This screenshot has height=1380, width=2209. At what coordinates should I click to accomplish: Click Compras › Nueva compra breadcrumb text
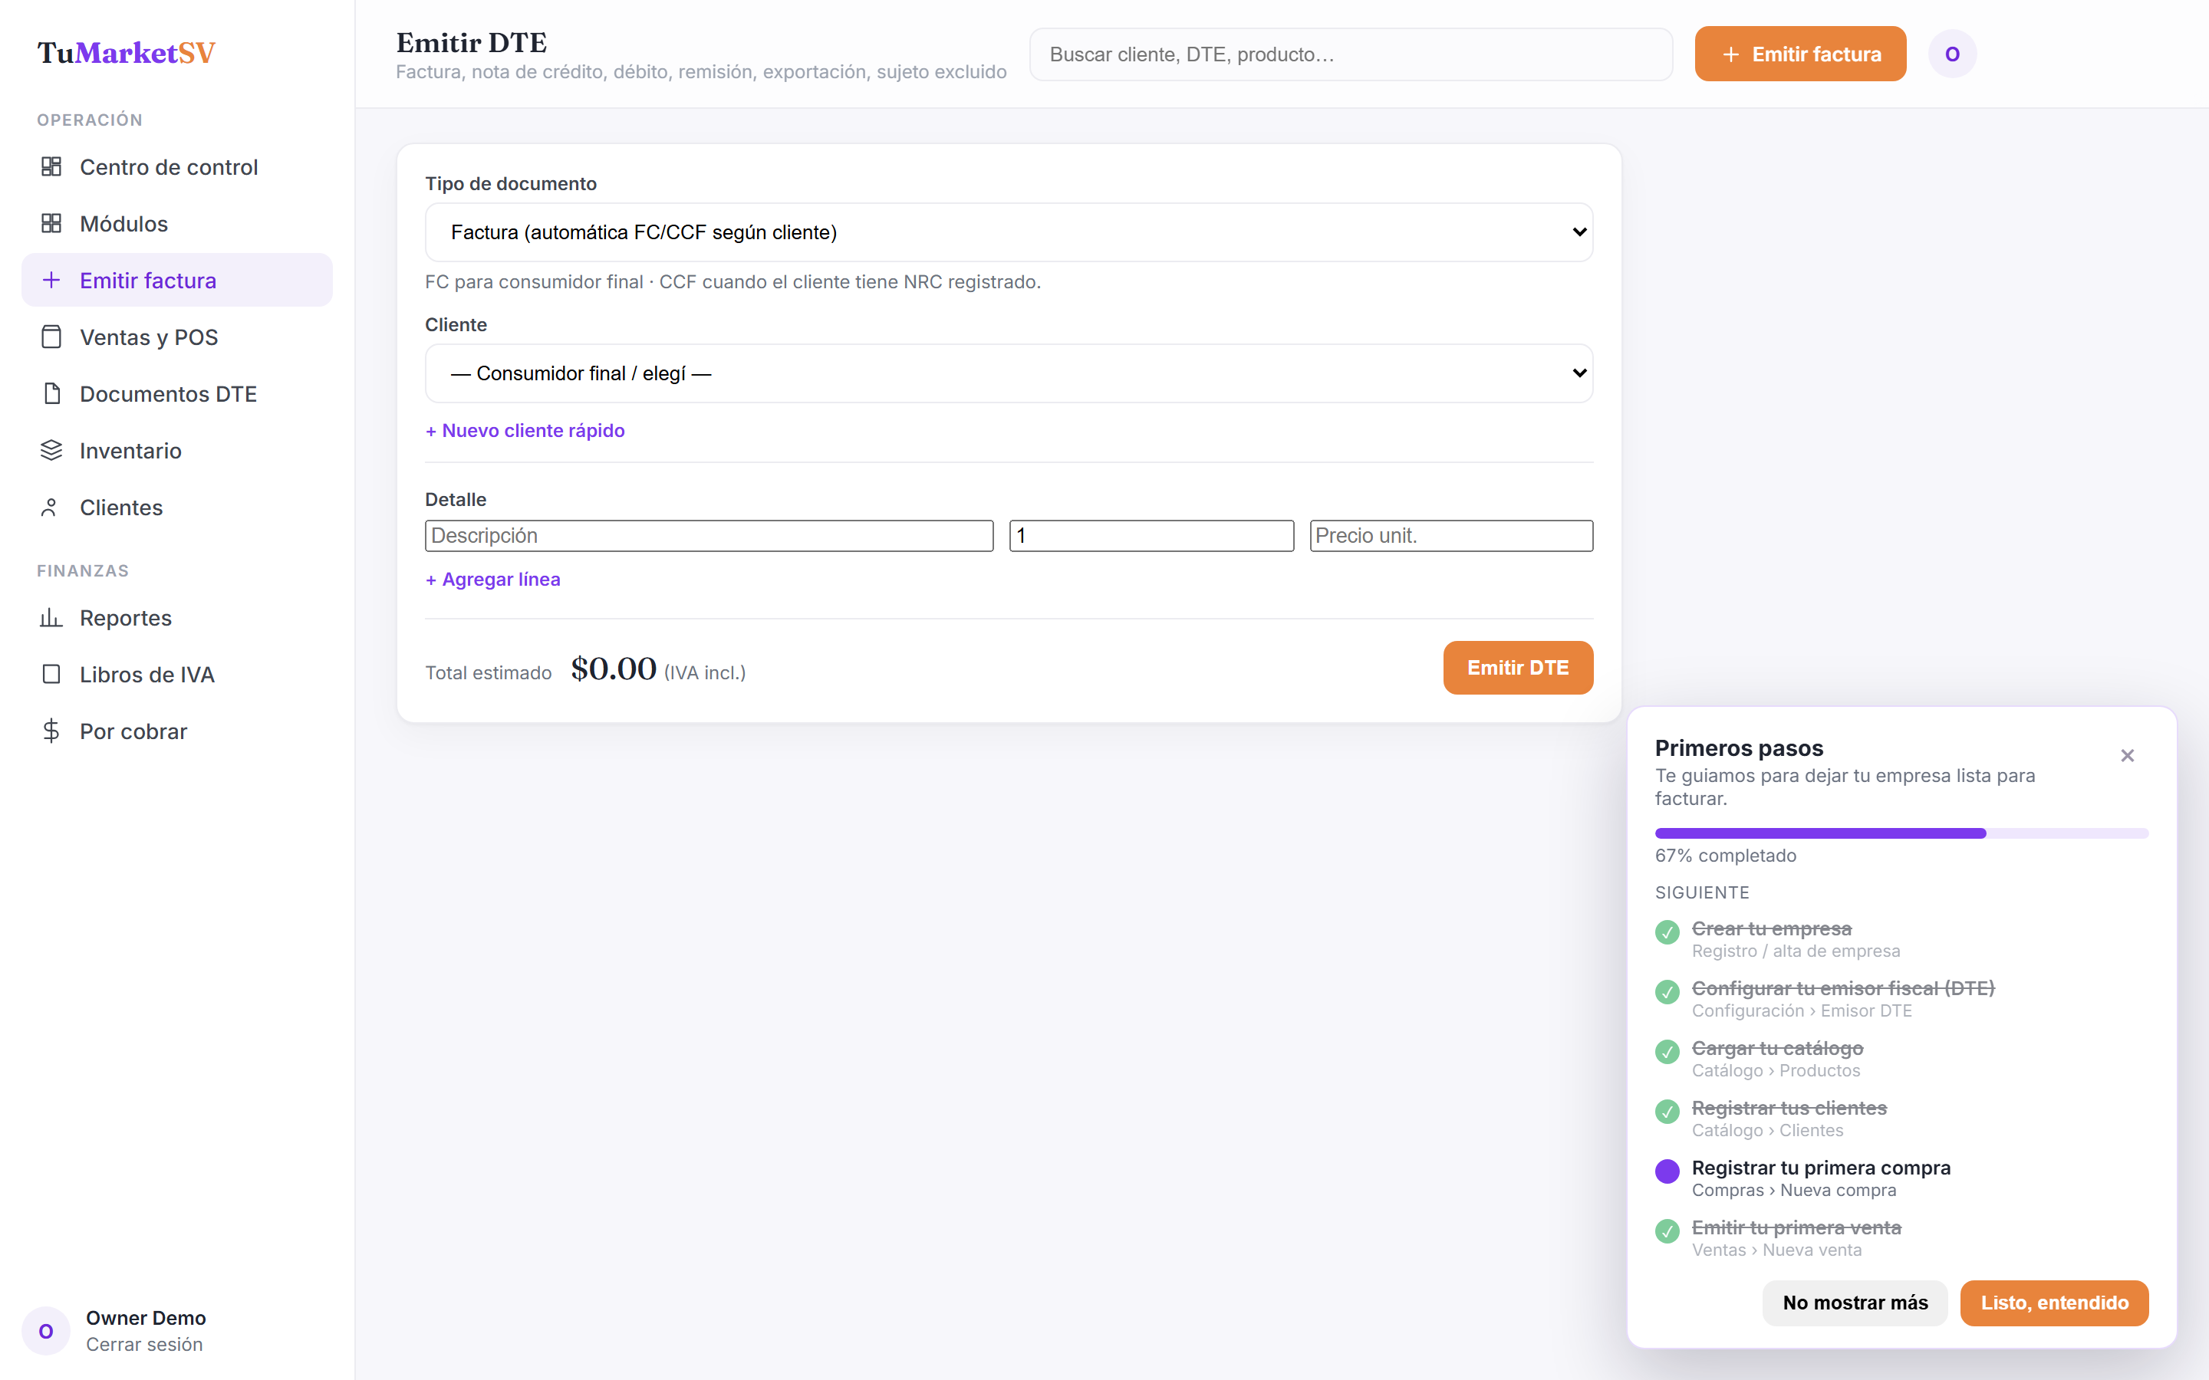[1794, 1190]
